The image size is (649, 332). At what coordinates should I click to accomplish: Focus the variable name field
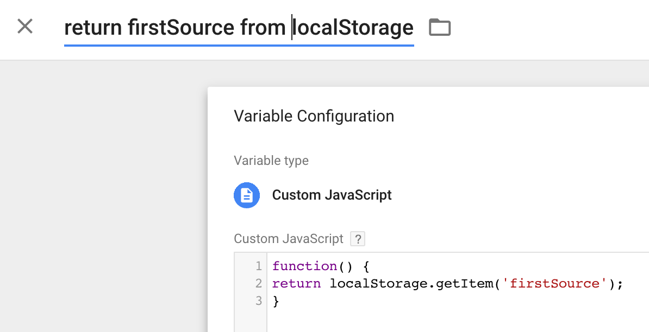click(x=239, y=29)
